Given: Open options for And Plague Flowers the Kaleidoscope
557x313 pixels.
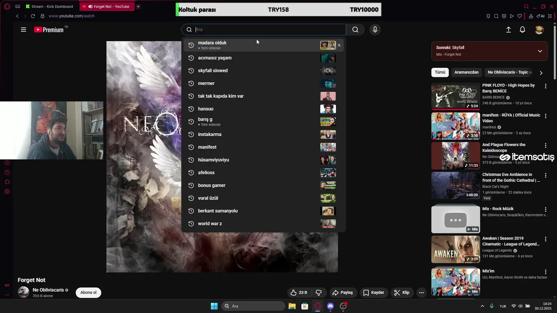Looking at the screenshot, I should click(x=545, y=146).
